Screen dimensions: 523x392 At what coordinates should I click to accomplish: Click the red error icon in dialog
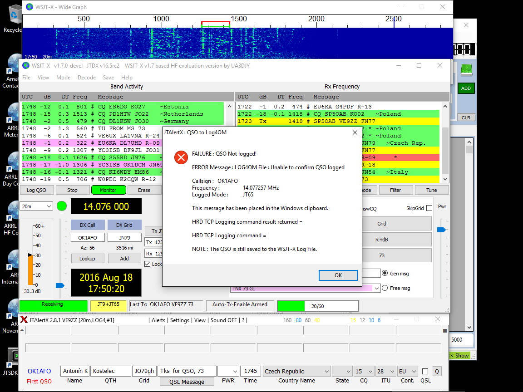pyautogui.click(x=181, y=157)
